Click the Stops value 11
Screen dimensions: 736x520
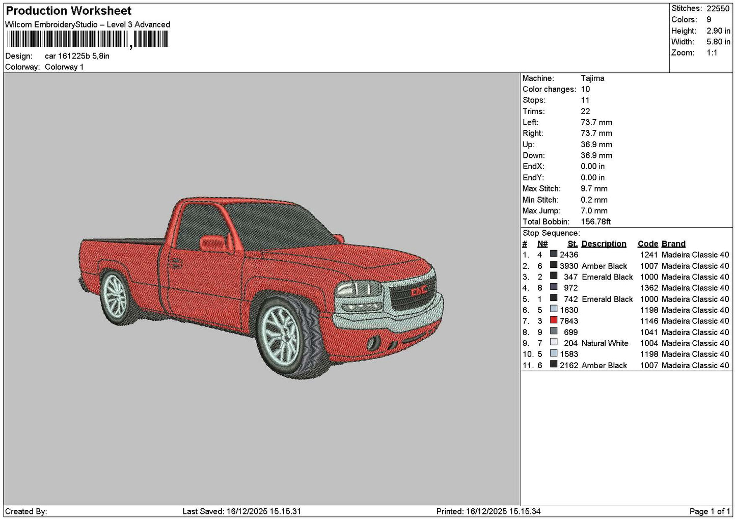click(x=585, y=100)
